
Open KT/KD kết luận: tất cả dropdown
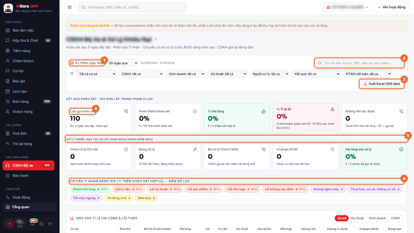367,74
